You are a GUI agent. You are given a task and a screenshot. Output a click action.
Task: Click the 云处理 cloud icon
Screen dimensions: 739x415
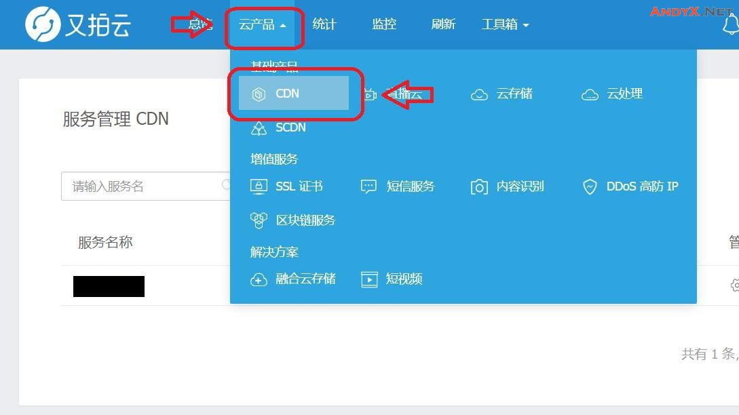click(x=590, y=95)
